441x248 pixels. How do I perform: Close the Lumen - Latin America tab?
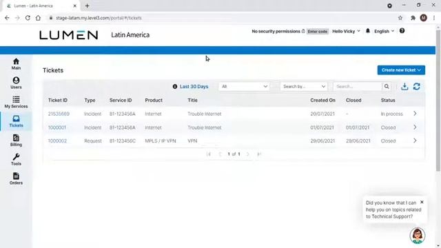pyautogui.click(x=75, y=6)
